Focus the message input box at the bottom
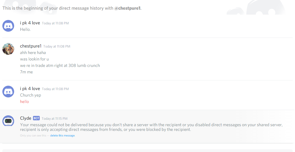Image resolution: width=295 pixels, height=152 pixels. click(147, 150)
